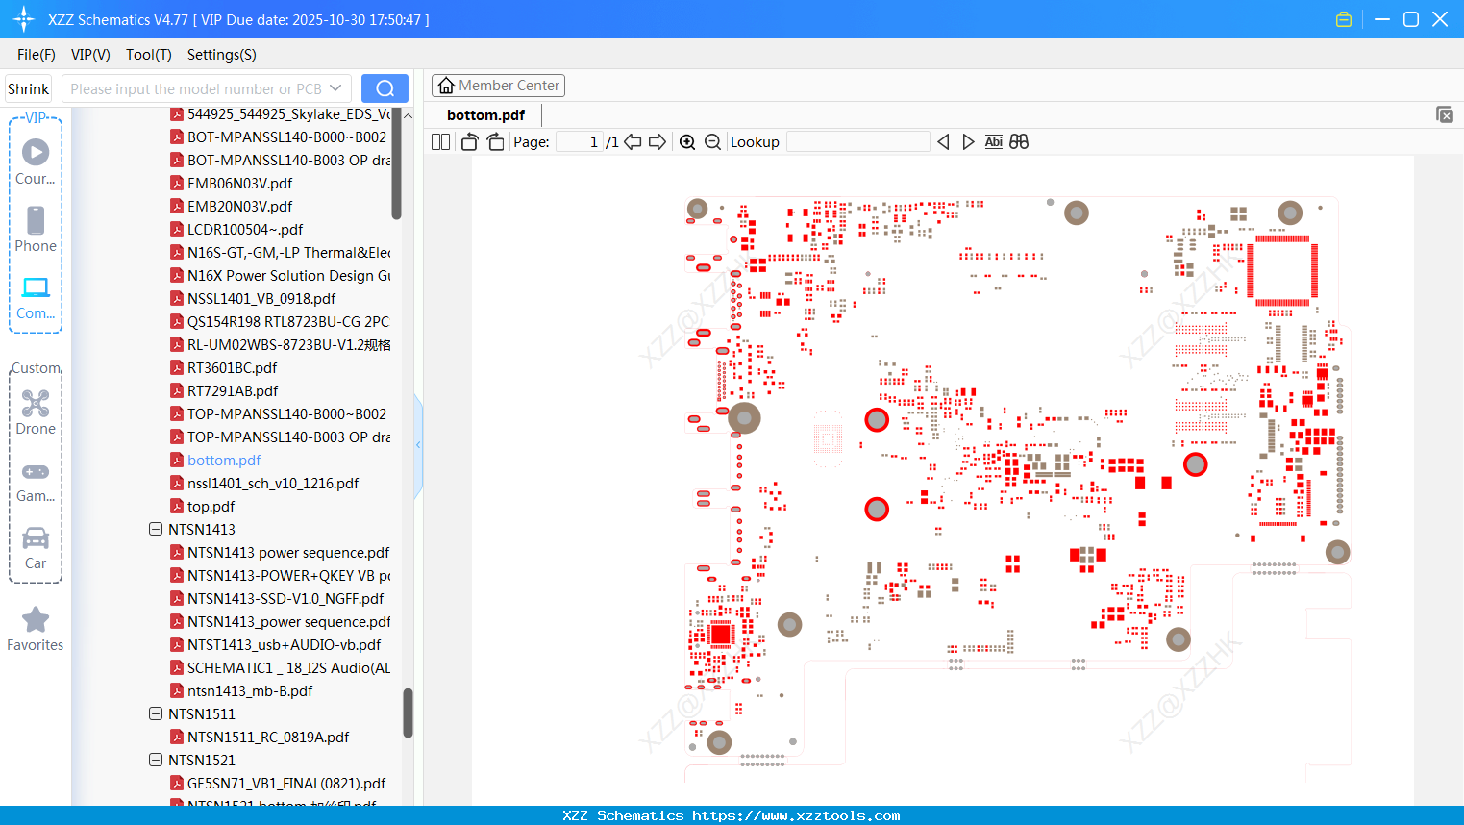Screen dimensions: 1464x825
Task: Open the 544925_544925_Skylake_EDS file
Action: (288, 114)
